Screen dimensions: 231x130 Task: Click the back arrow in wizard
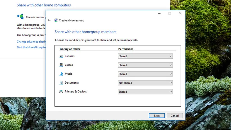point(49,20)
